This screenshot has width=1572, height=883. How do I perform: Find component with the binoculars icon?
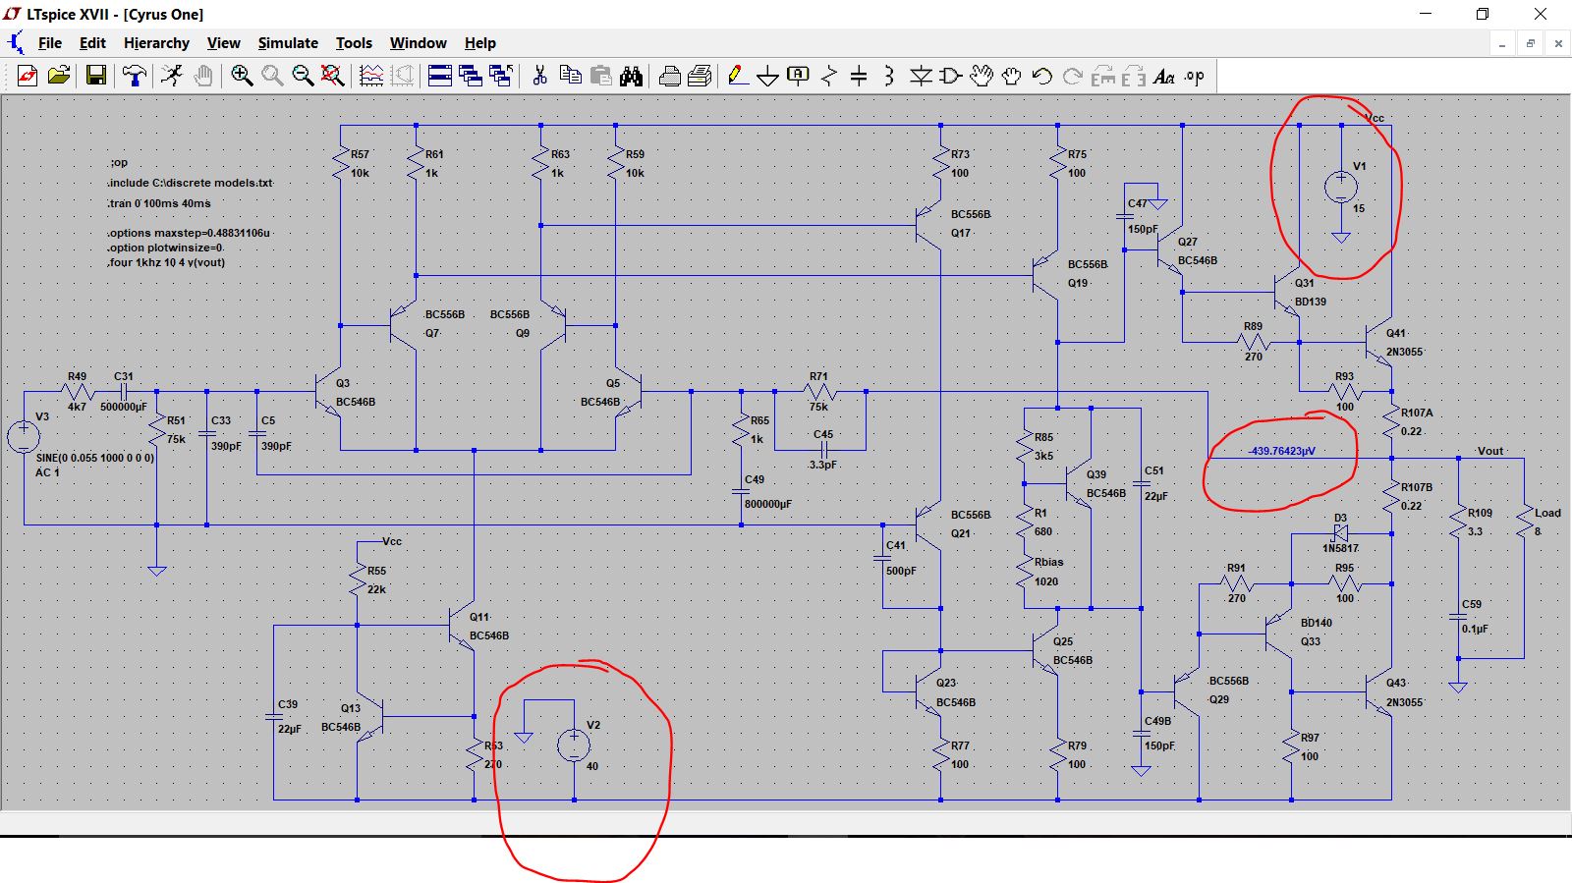631,76
